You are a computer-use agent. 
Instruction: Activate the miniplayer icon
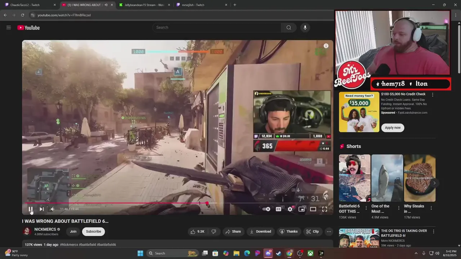pyautogui.click(x=301, y=209)
